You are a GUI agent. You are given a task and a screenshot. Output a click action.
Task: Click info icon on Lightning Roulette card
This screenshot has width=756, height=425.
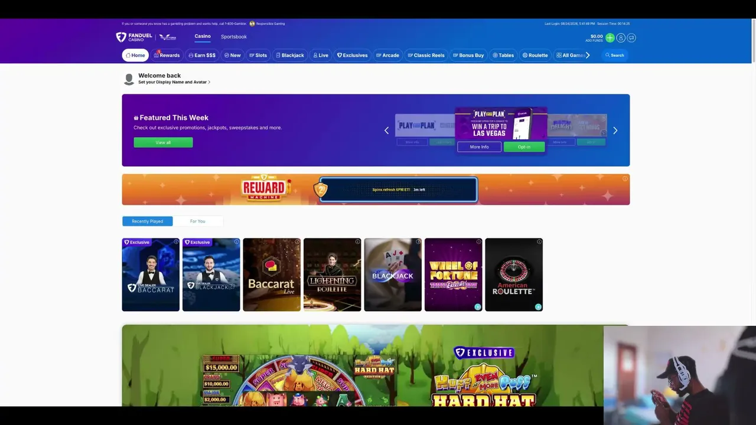point(357,242)
